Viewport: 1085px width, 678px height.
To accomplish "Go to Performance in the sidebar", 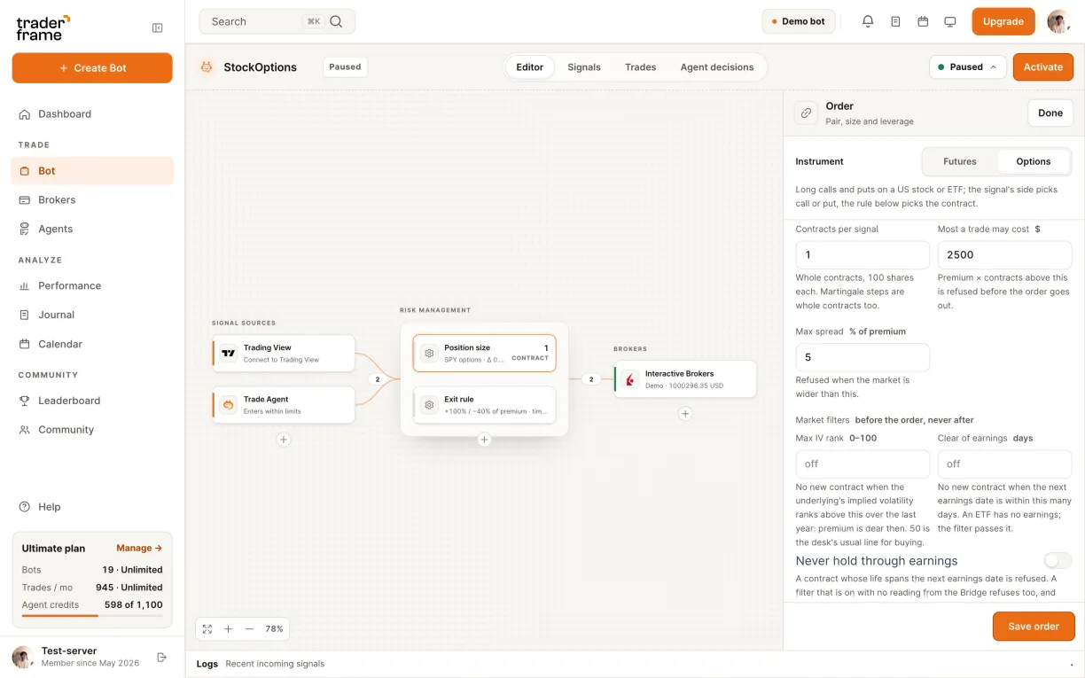I will (92, 285).
